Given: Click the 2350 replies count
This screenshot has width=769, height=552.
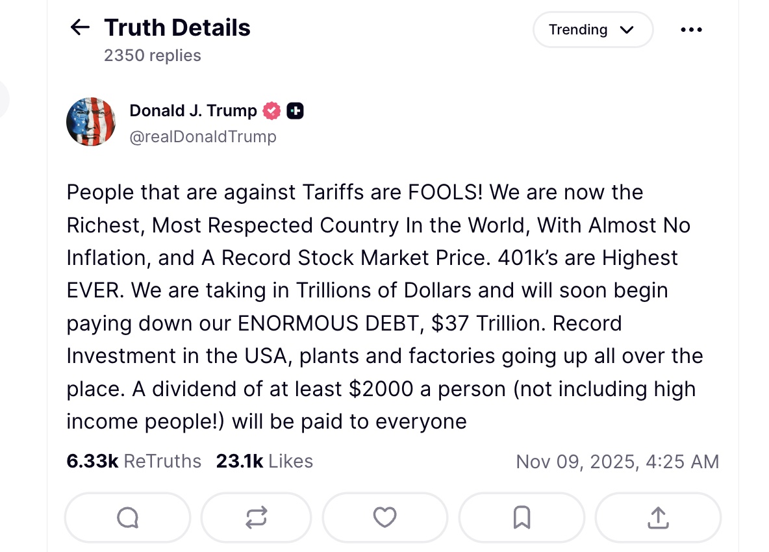Looking at the screenshot, I should click(152, 55).
